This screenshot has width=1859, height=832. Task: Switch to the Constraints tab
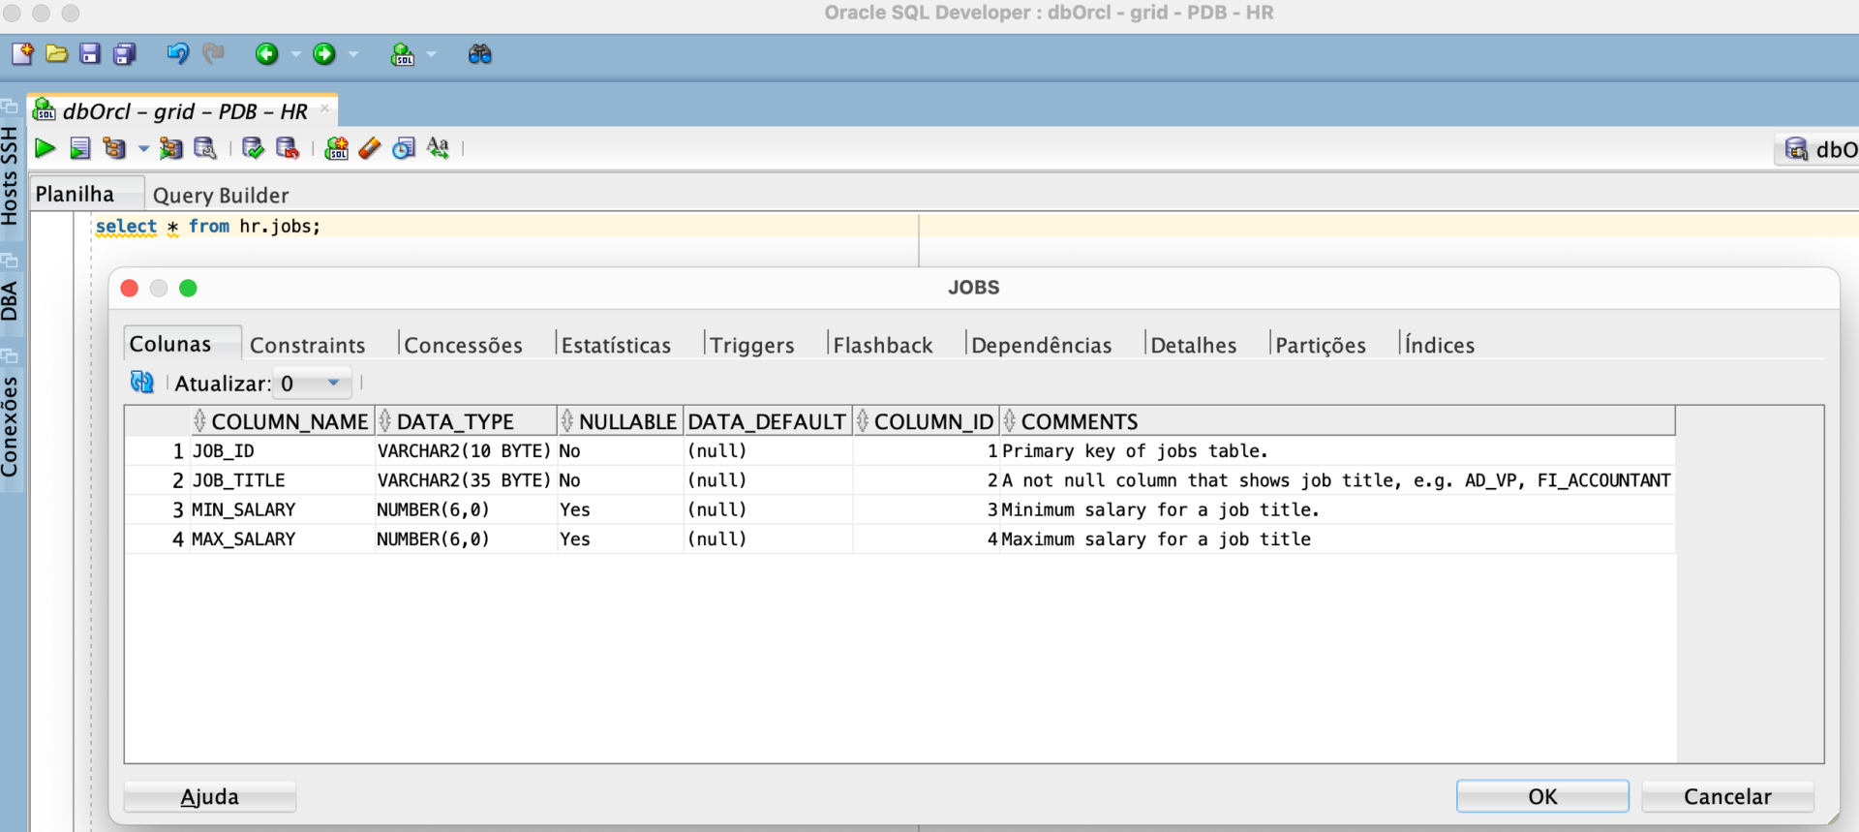point(308,345)
